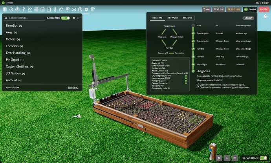Open the camera photos icon in navbar

pyautogui.click(x=61, y=9)
